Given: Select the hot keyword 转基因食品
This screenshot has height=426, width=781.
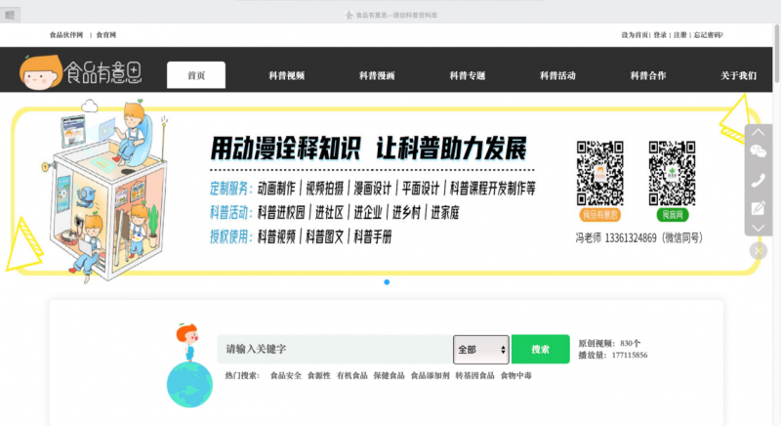Looking at the screenshot, I should point(474,375).
